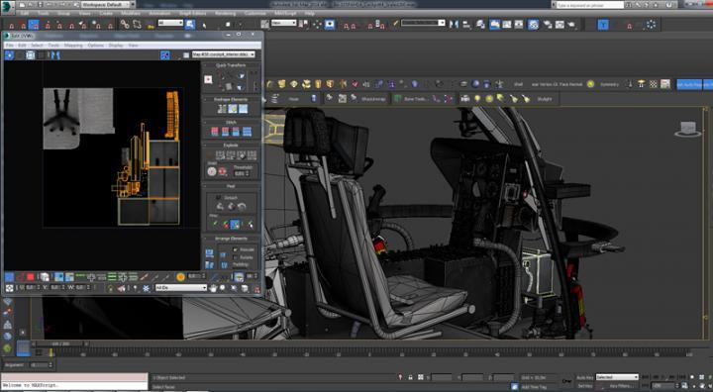Open the All IDs dropdown in UVW editor
713x392 pixels.
181,288
